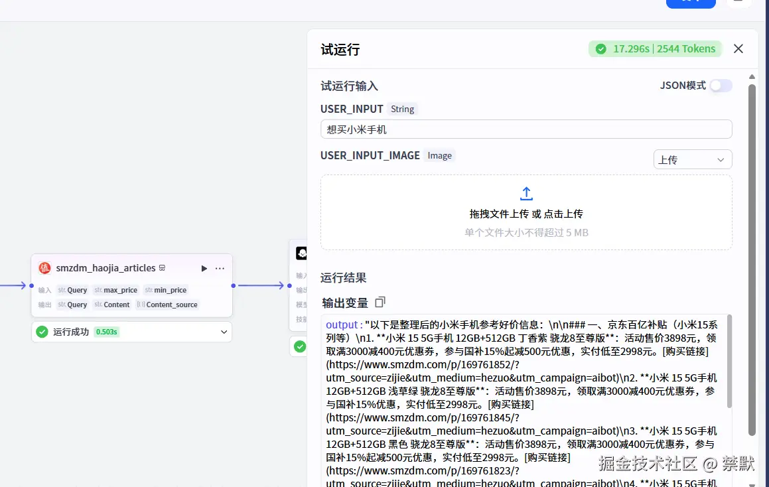
Task: Toggle the JSON模式 switch
Action: coord(721,86)
